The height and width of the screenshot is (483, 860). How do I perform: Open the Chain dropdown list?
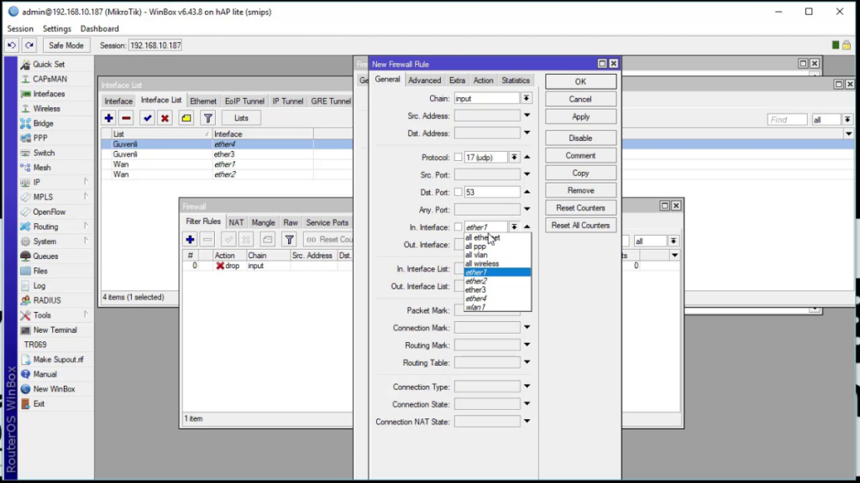click(526, 99)
